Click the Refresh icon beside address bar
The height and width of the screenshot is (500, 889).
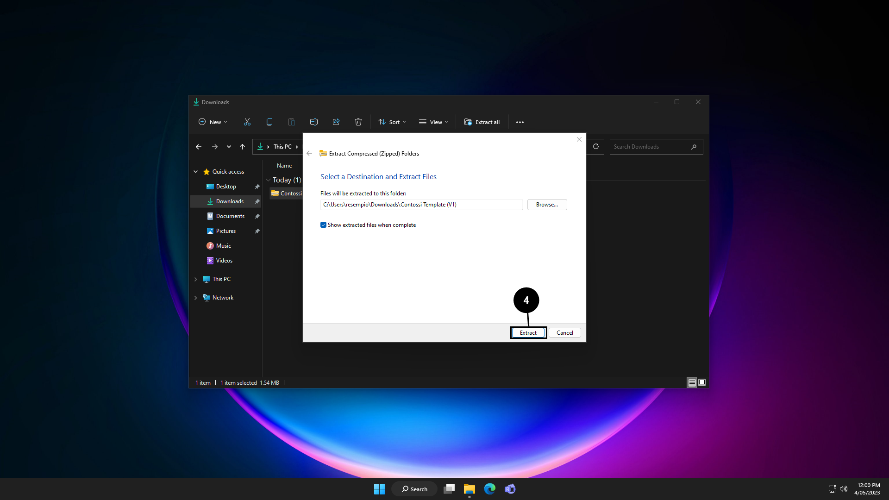pos(596,147)
